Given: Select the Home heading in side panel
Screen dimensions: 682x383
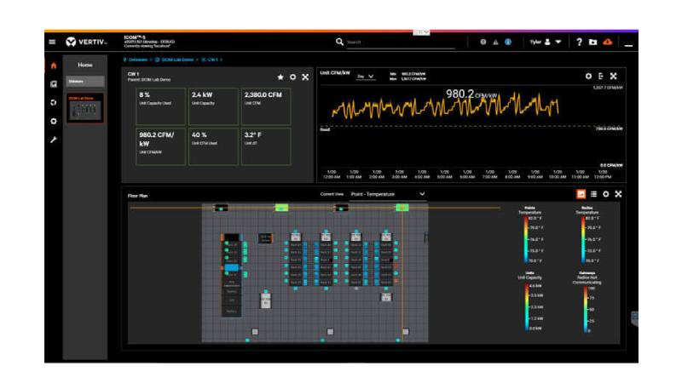Looking at the screenshot, I should coord(85,65).
